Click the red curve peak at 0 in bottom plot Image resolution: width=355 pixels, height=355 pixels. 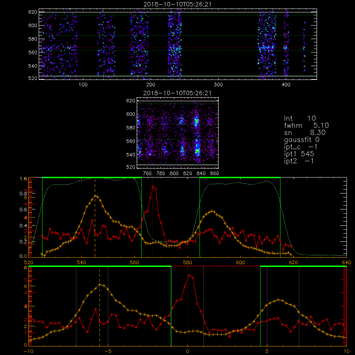click(x=189, y=275)
